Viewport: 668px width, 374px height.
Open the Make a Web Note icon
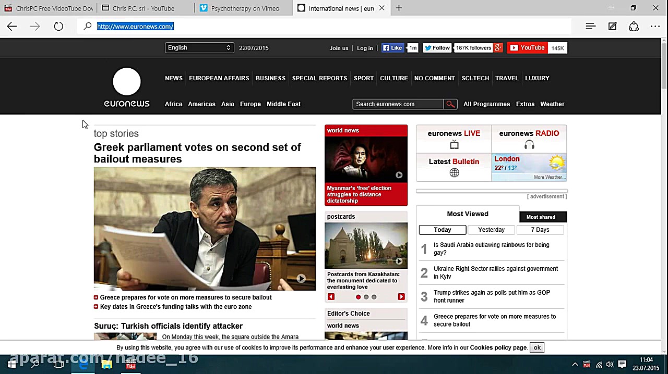tap(612, 27)
